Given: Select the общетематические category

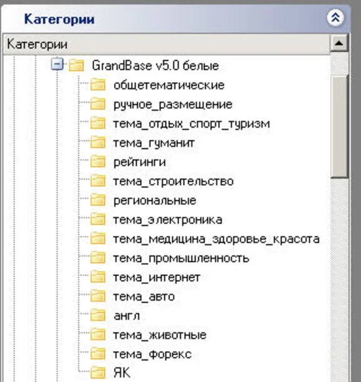Looking at the screenshot, I should point(169,85).
